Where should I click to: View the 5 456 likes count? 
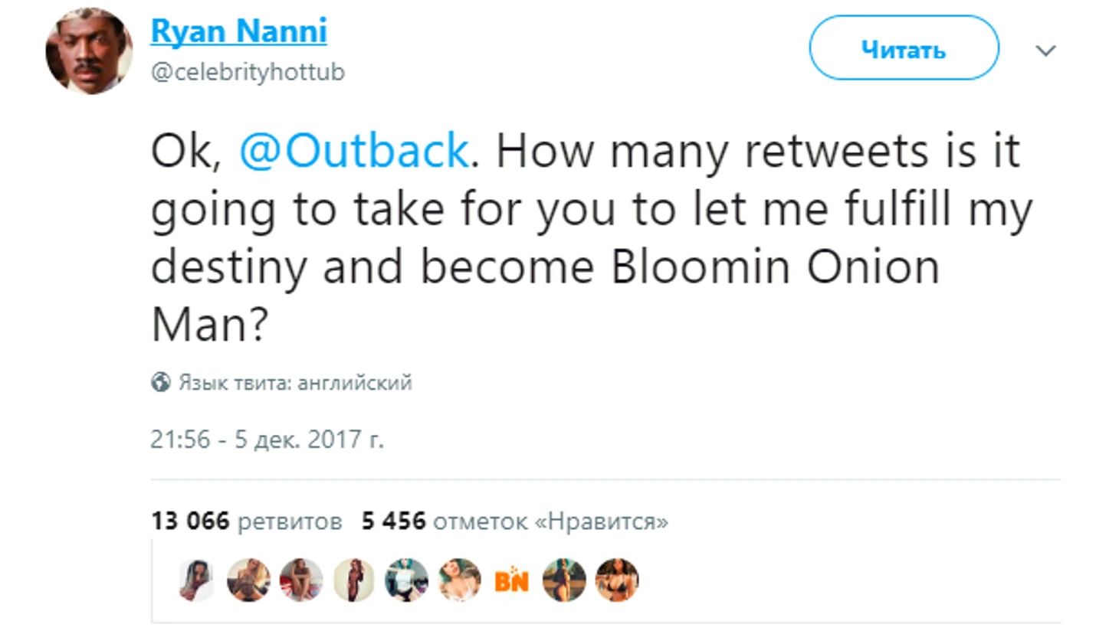pos(514,520)
